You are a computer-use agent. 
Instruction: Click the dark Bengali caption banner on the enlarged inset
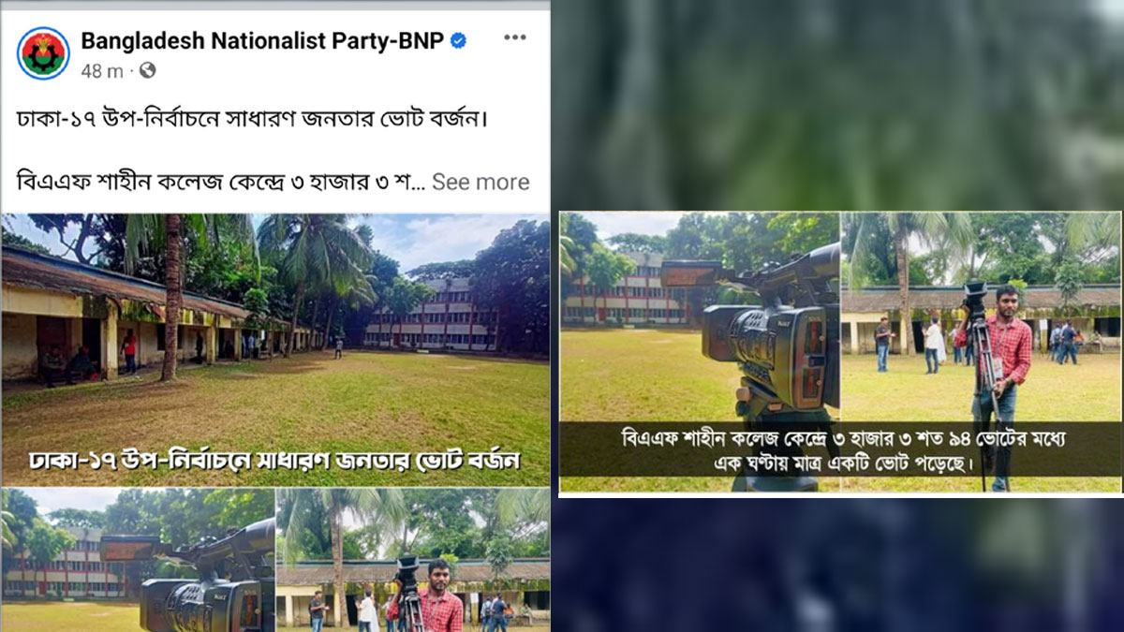[x=840, y=449]
